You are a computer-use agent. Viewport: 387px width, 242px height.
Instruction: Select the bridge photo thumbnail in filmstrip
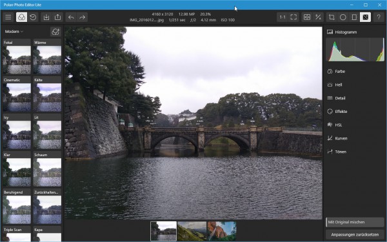coord(163,231)
